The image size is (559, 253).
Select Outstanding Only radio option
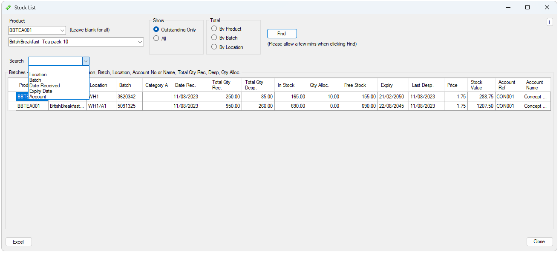pyautogui.click(x=156, y=30)
